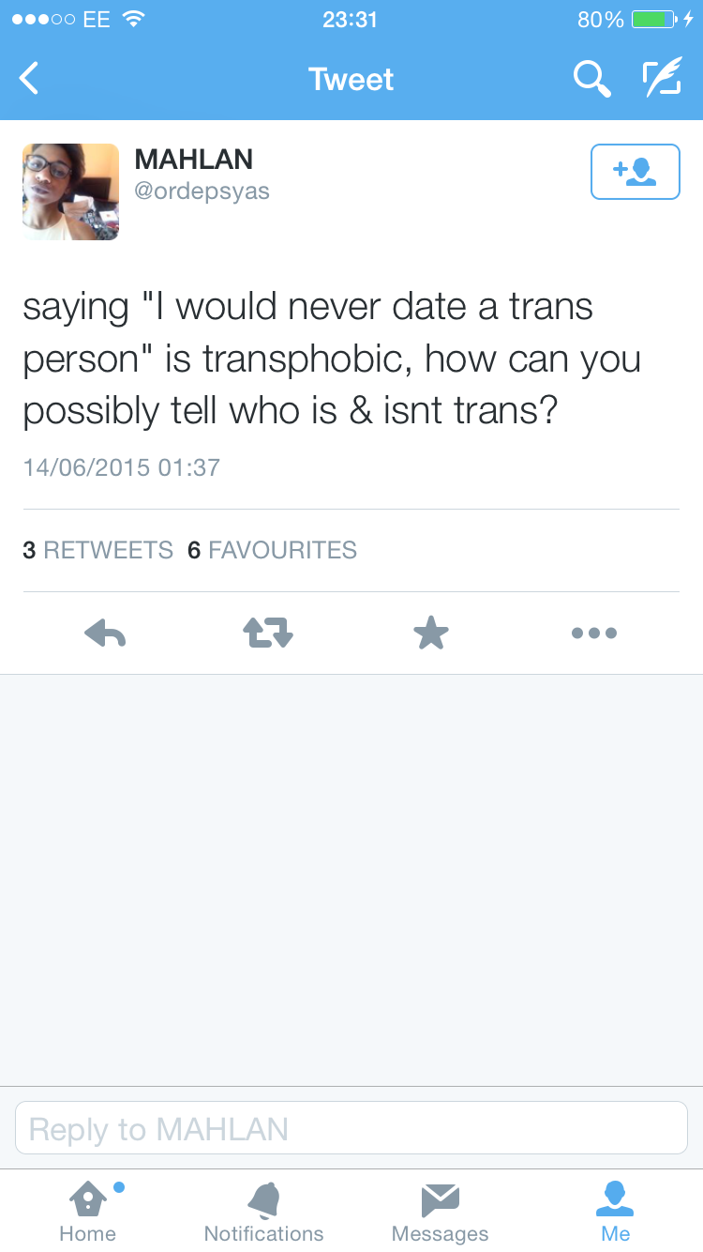The width and height of the screenshot is (703, 1252).
Task: Tap the tweet timestamp 14/06/2015 01:37
Action: 121,467
